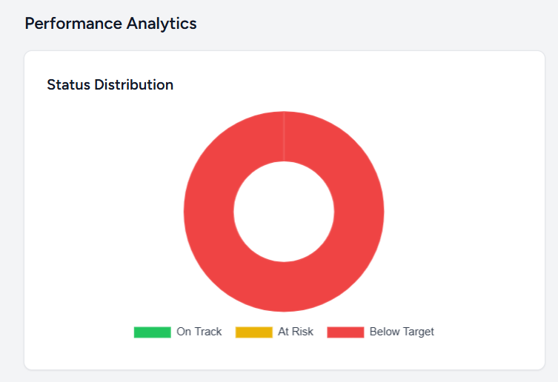Click the Status Distribution card title
This screenshot has height=382, width=558.
pyautogui.click(x=110, y=84)
